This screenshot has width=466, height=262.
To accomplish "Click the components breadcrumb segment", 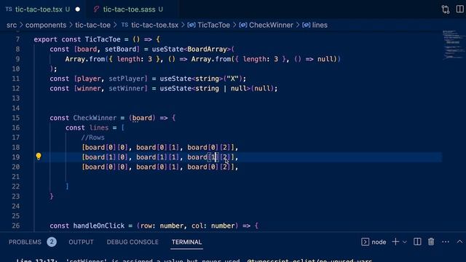I will (x=46, y=25).
